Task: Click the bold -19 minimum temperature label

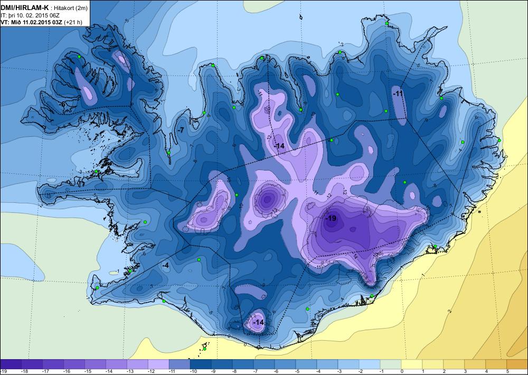Action: (331, 218)
